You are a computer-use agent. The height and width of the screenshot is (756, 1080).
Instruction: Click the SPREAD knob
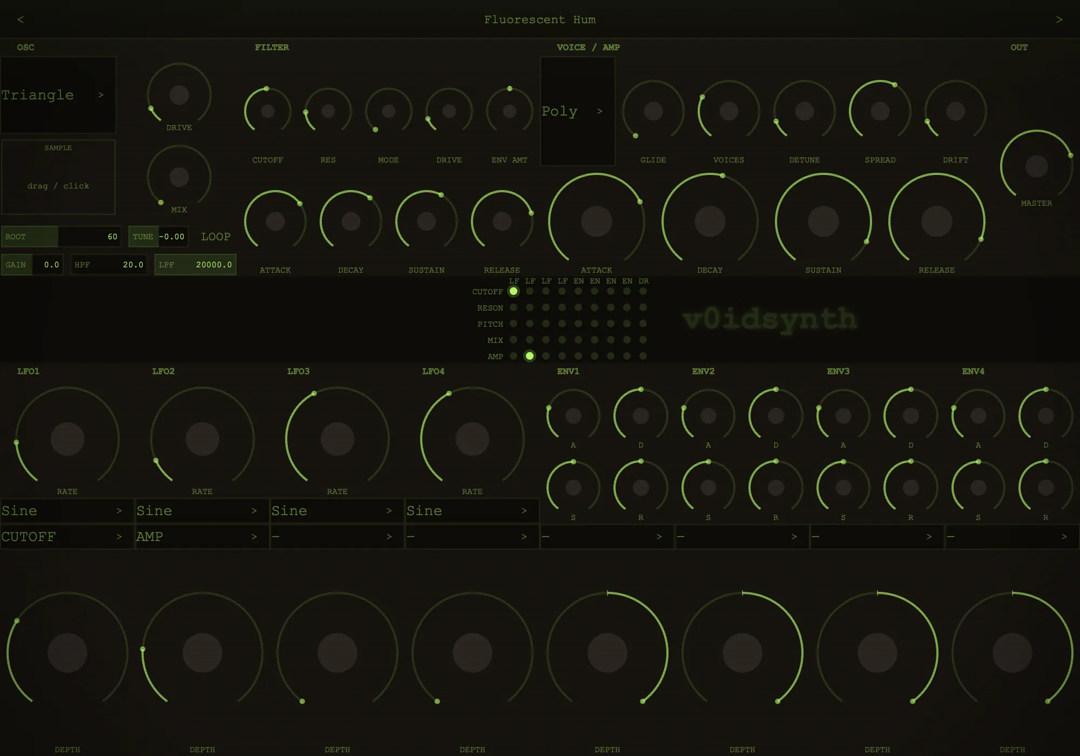[x=880, y=111]
